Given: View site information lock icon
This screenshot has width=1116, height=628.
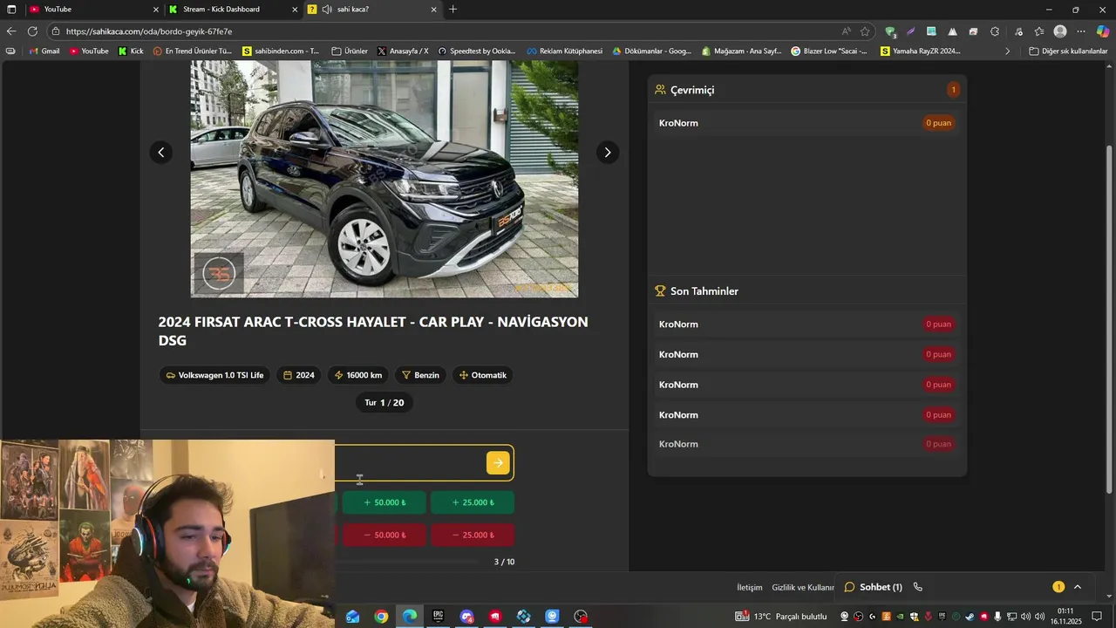Looking at the screenshot, I should click(56, 31).
